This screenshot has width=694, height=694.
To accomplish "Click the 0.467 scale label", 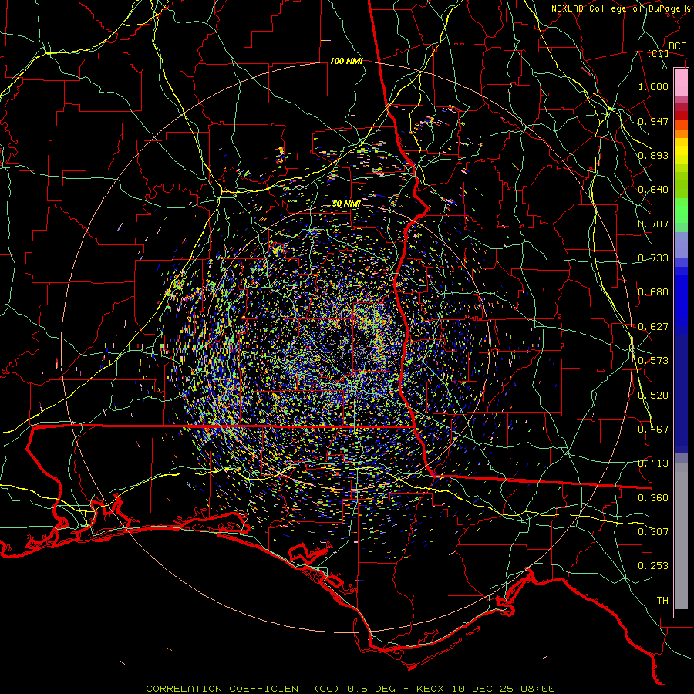I will 653,430.
